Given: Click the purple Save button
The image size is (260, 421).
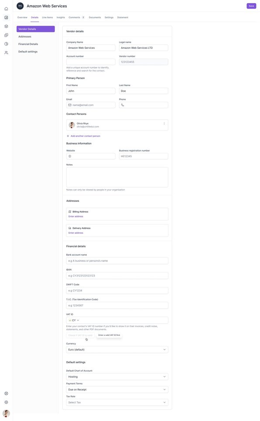Looking at the screenshot, I should pyautogui.click(x=251, y=6).
